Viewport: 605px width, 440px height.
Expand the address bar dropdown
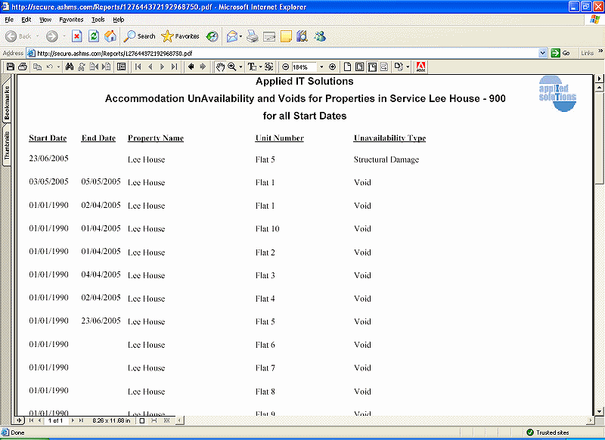pyautogui.click(x=543, y=53)
